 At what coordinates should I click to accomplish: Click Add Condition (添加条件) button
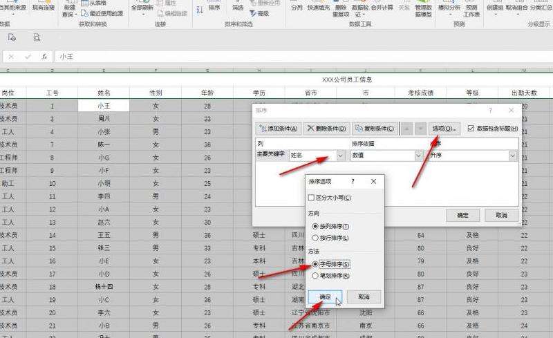tap(279, 129)
